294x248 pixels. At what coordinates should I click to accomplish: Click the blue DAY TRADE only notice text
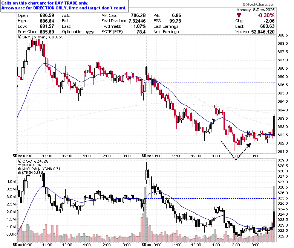pyautogui.click(x=64, y=6)
